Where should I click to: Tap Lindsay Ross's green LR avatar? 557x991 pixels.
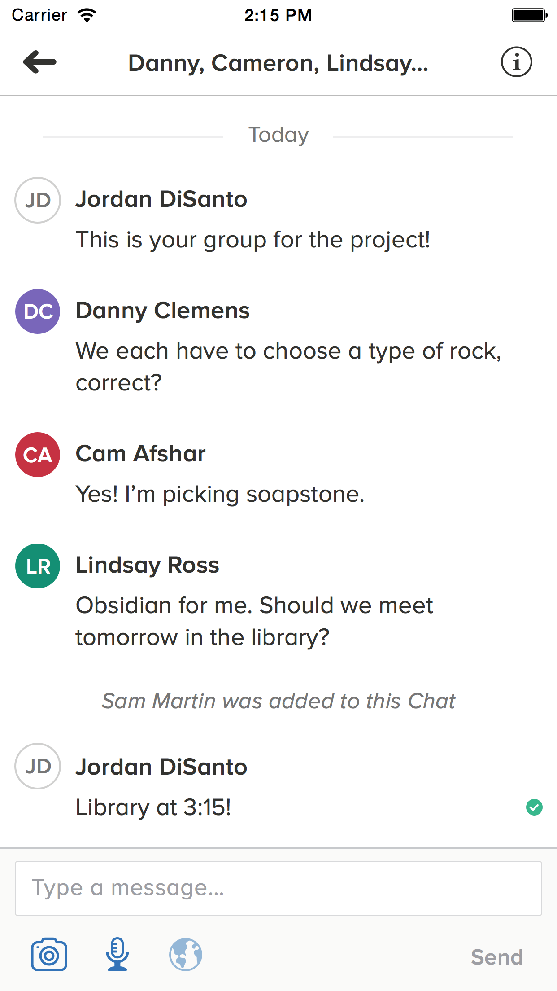click(37, 566)
